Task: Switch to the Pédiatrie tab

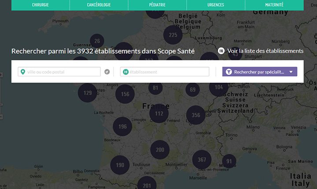Action: [x=157, y=5]
